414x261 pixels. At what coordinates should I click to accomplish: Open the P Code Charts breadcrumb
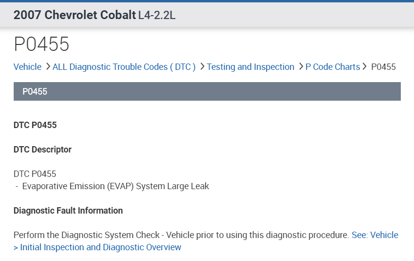pos(332,67)
